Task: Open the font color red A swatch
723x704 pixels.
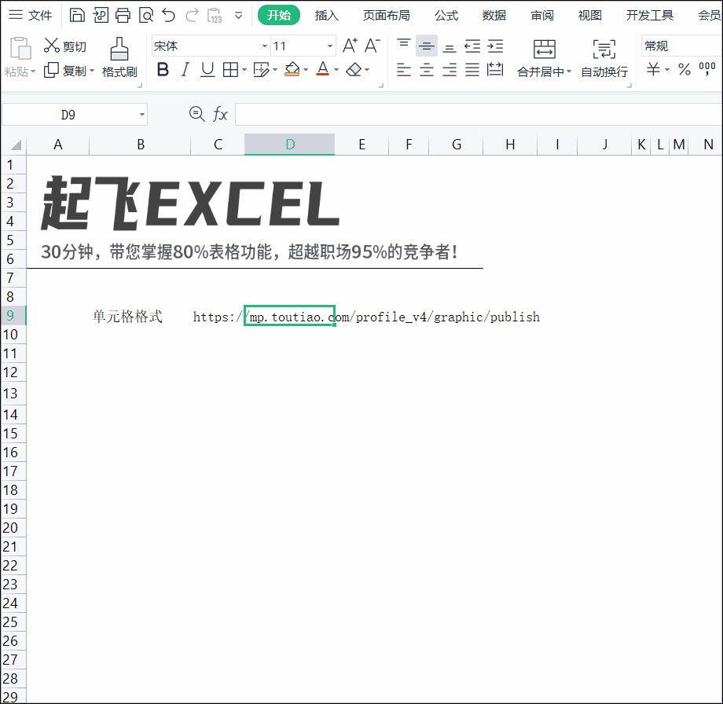Action: tap(323, 69)
